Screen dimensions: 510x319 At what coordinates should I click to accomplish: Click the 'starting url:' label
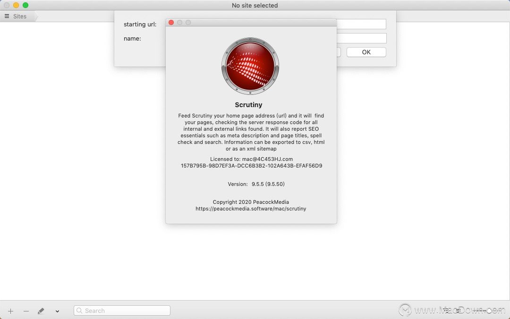click(x=140, y=25)
